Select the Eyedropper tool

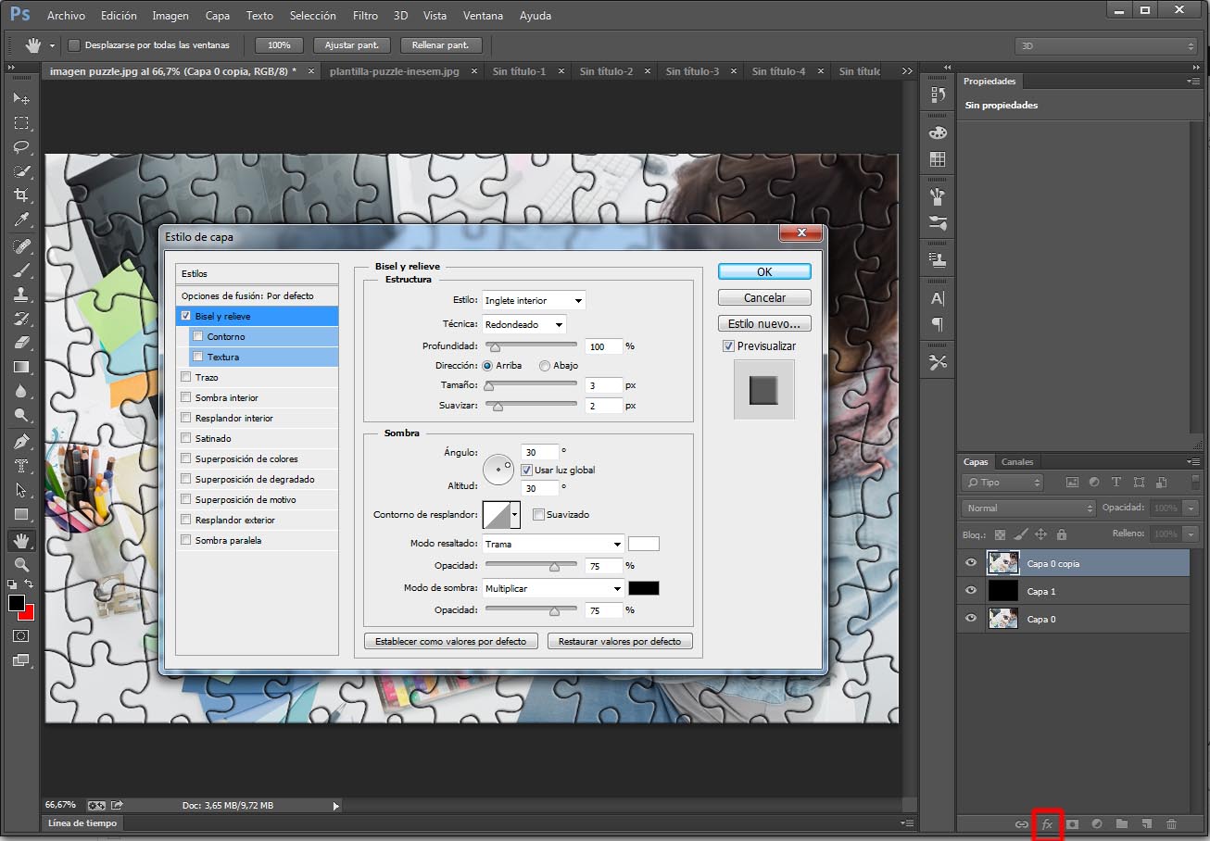21,220
